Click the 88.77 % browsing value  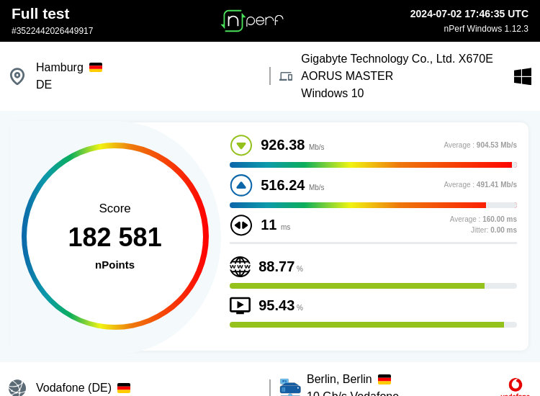pos(281,266)
